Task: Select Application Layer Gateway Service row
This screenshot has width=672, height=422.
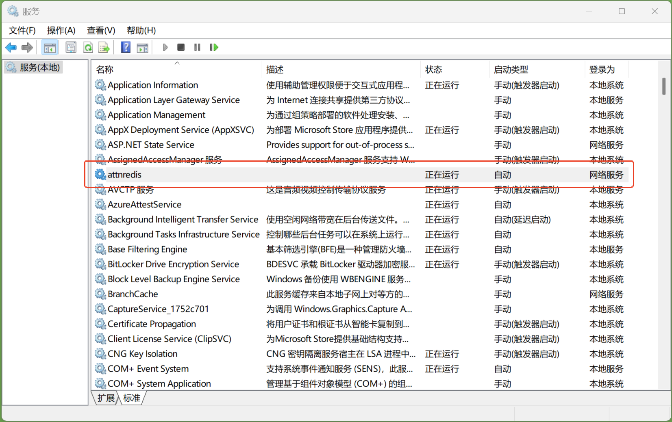Action: (174, 100)
